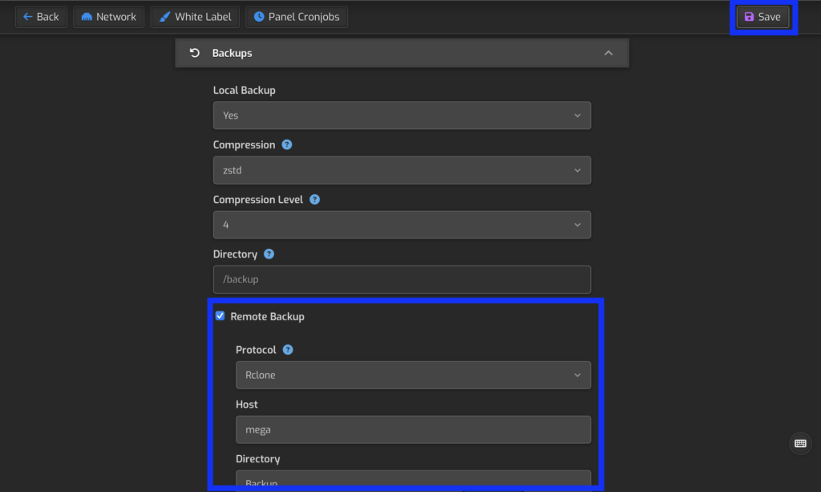This screenshot has width=821, height=492.
Task: Click the local Directory /backup input field
Action: click(402, 279)
